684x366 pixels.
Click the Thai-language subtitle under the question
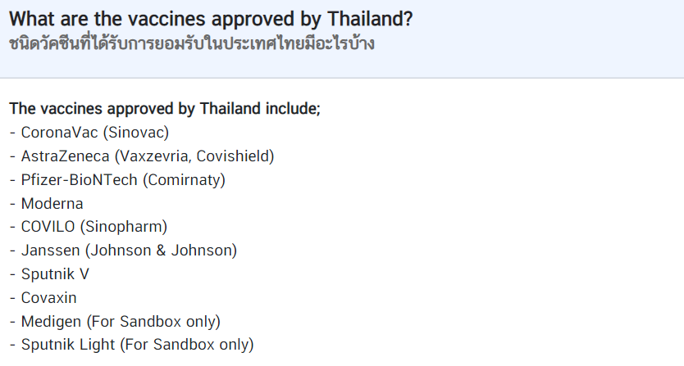(191, 43)
